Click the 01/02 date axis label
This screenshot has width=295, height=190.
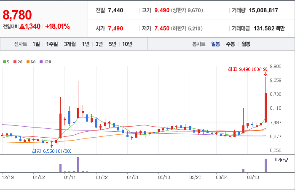[39, 177]
